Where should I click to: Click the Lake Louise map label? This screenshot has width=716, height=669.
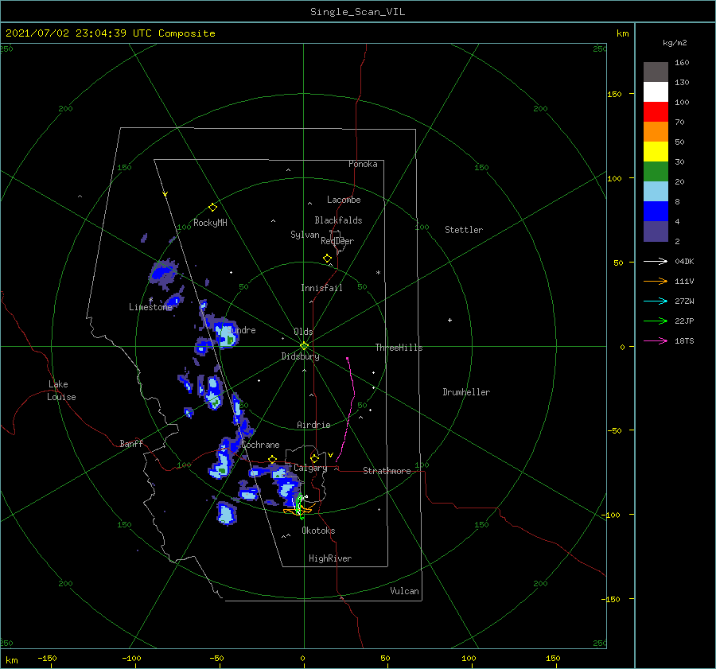pyautogui.click(x=61, y=391)
